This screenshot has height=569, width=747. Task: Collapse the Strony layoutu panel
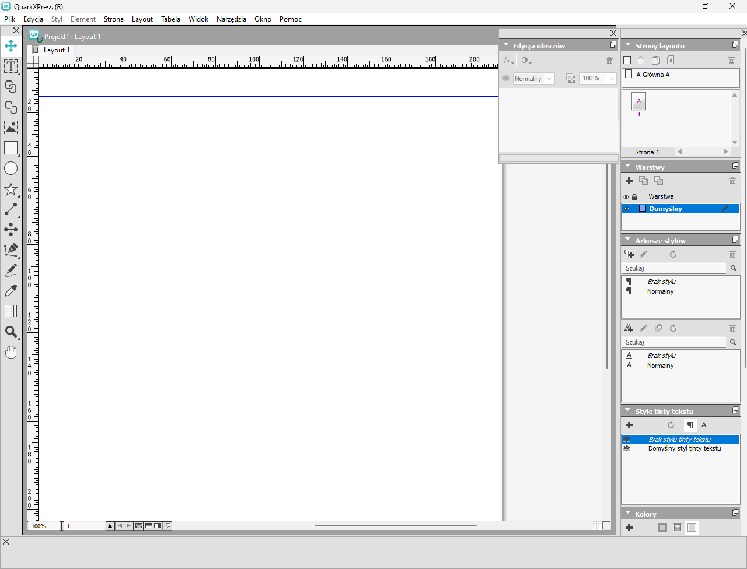[x=628, y=45]
